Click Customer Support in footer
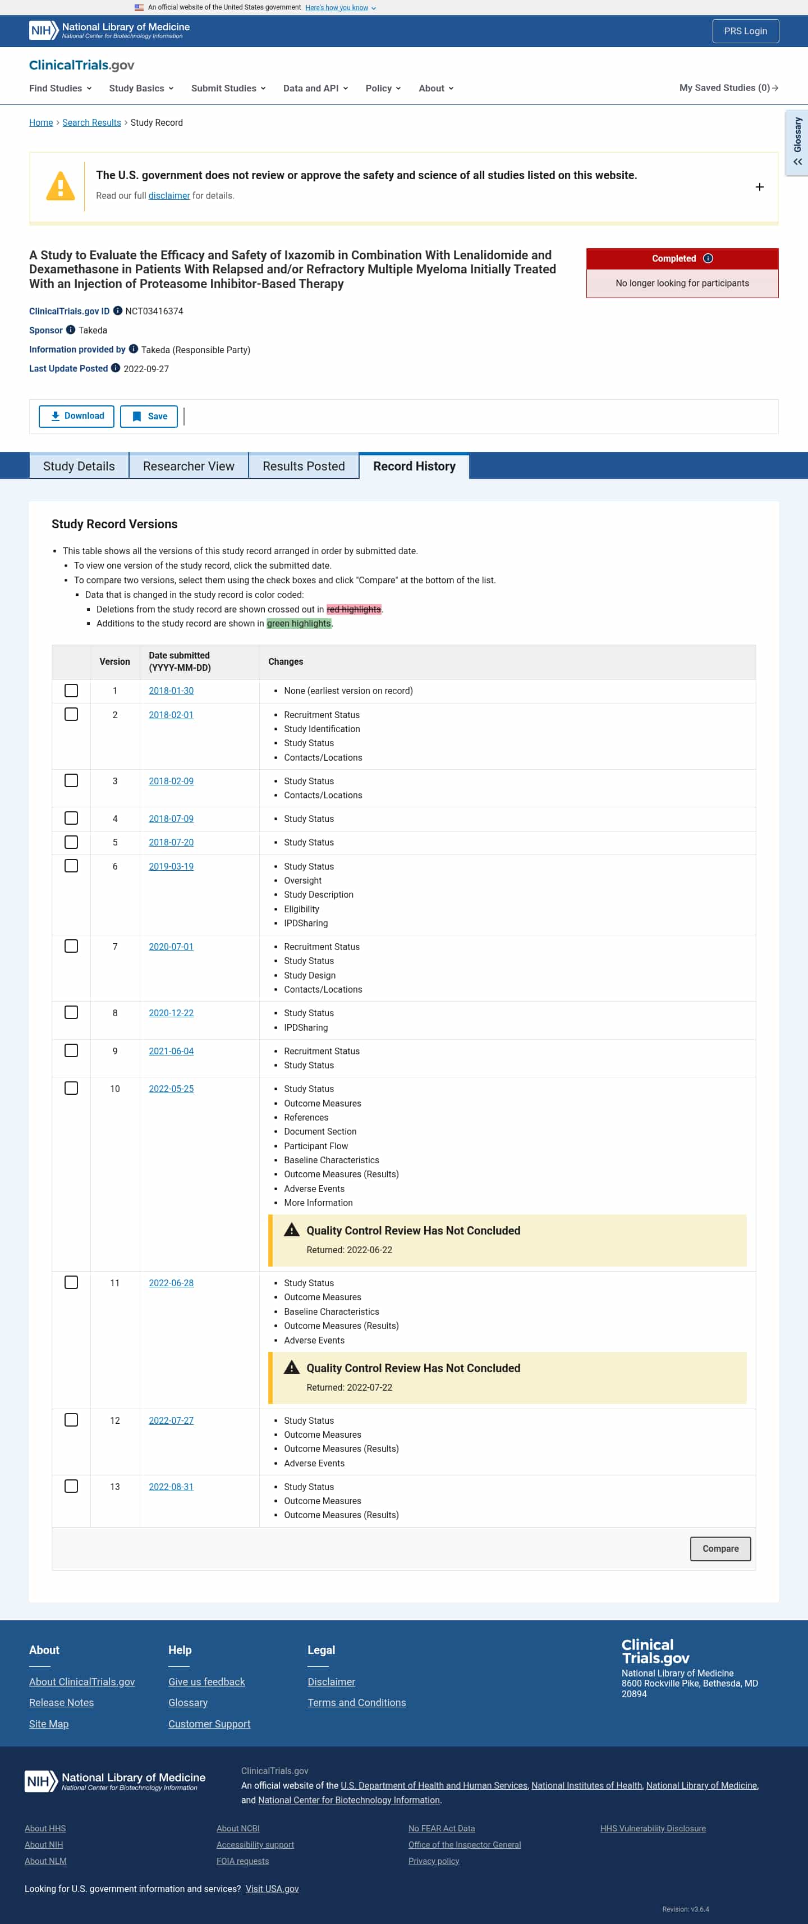 [x=209, y=1724]
